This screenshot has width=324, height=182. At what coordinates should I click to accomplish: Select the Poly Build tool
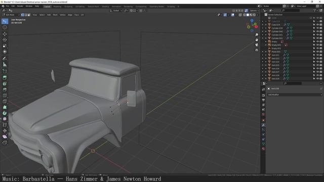pos(5,107)
